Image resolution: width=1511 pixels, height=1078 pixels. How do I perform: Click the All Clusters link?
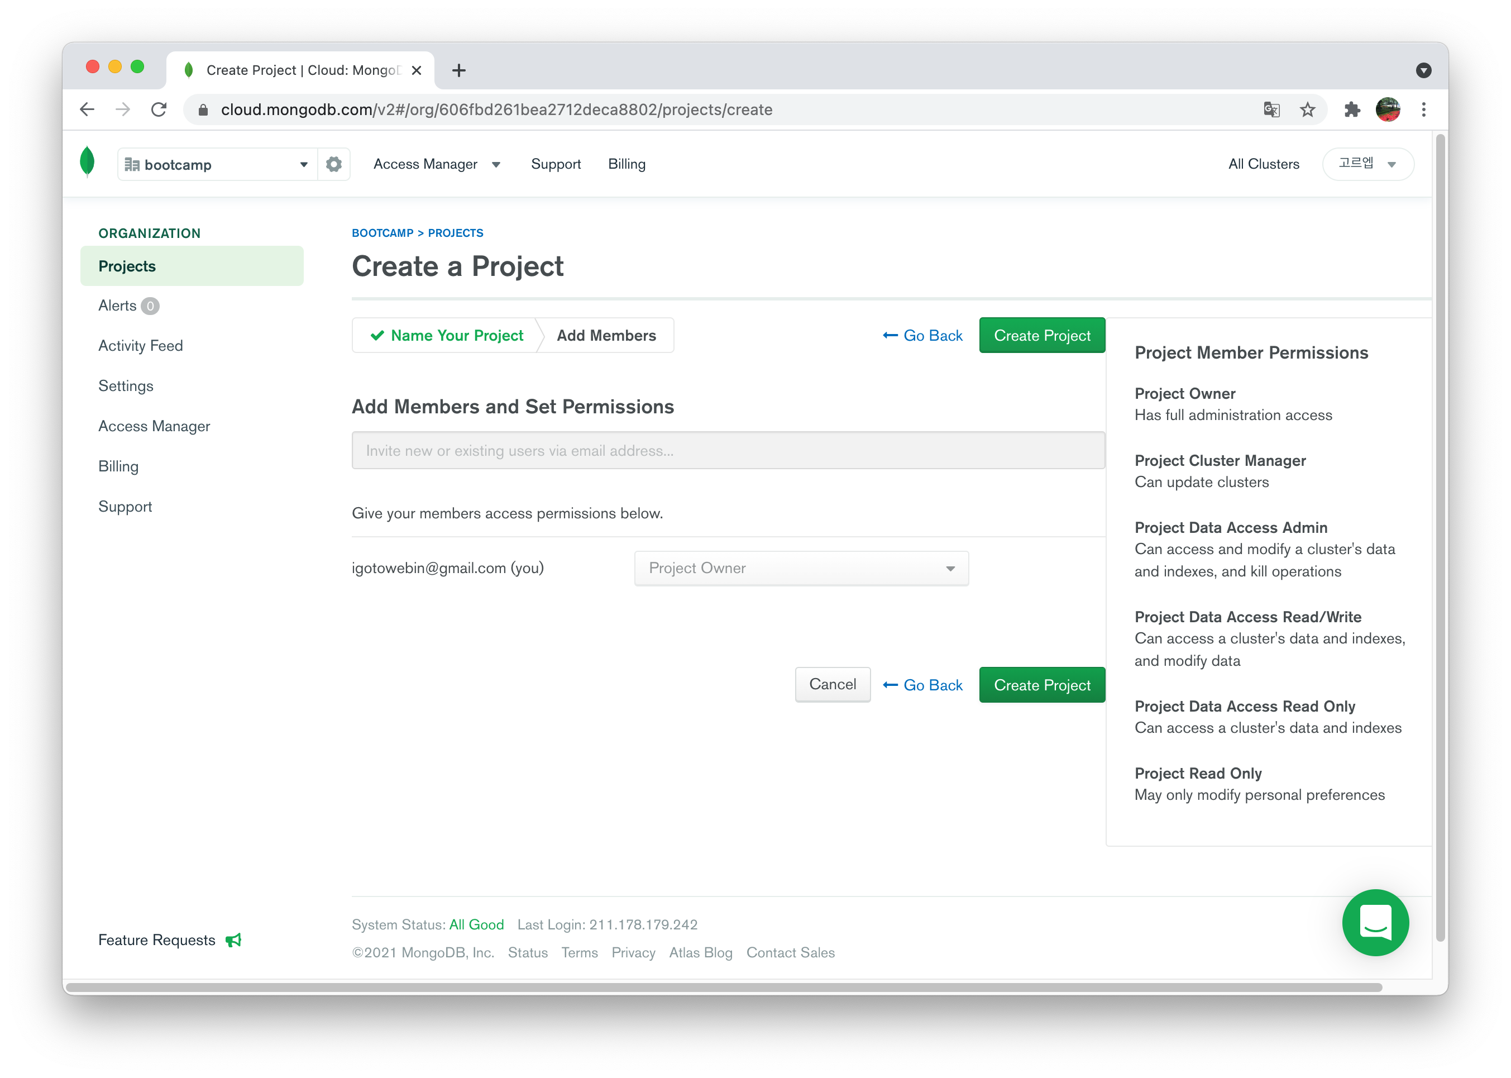[1263, 164]
